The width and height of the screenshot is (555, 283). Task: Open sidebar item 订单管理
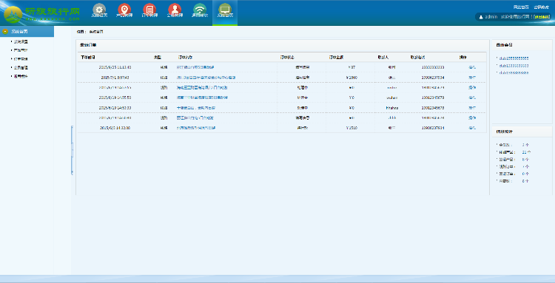(21, 59)
